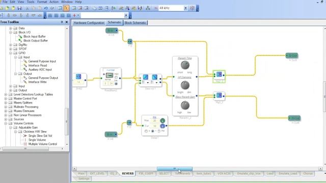Expand the DigMic tree folder
The image size is (326, 183).
tap(11, 45)
